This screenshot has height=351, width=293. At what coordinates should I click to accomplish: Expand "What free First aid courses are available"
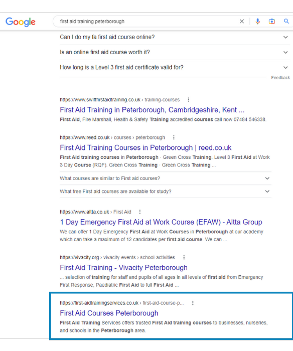166,192
